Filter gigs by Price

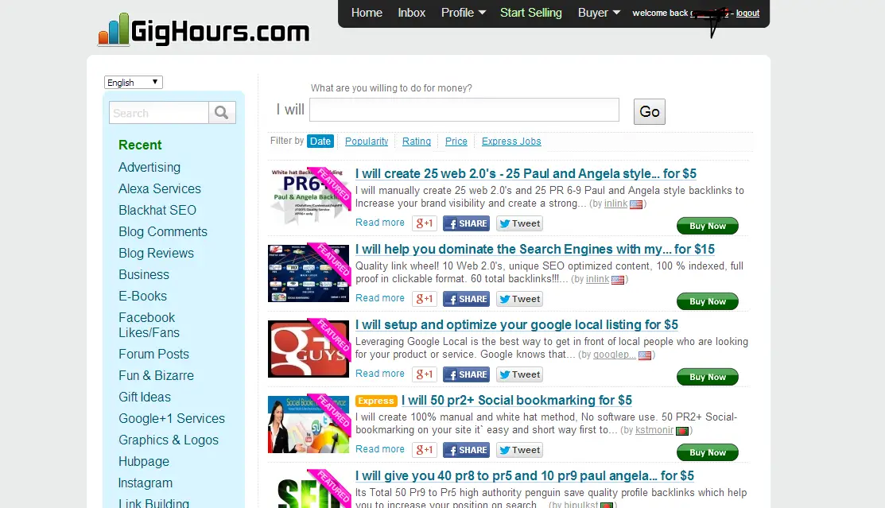coord(456,142)
